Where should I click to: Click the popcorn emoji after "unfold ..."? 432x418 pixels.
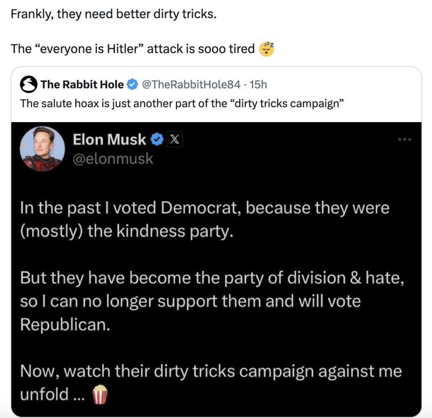point(100,395)
